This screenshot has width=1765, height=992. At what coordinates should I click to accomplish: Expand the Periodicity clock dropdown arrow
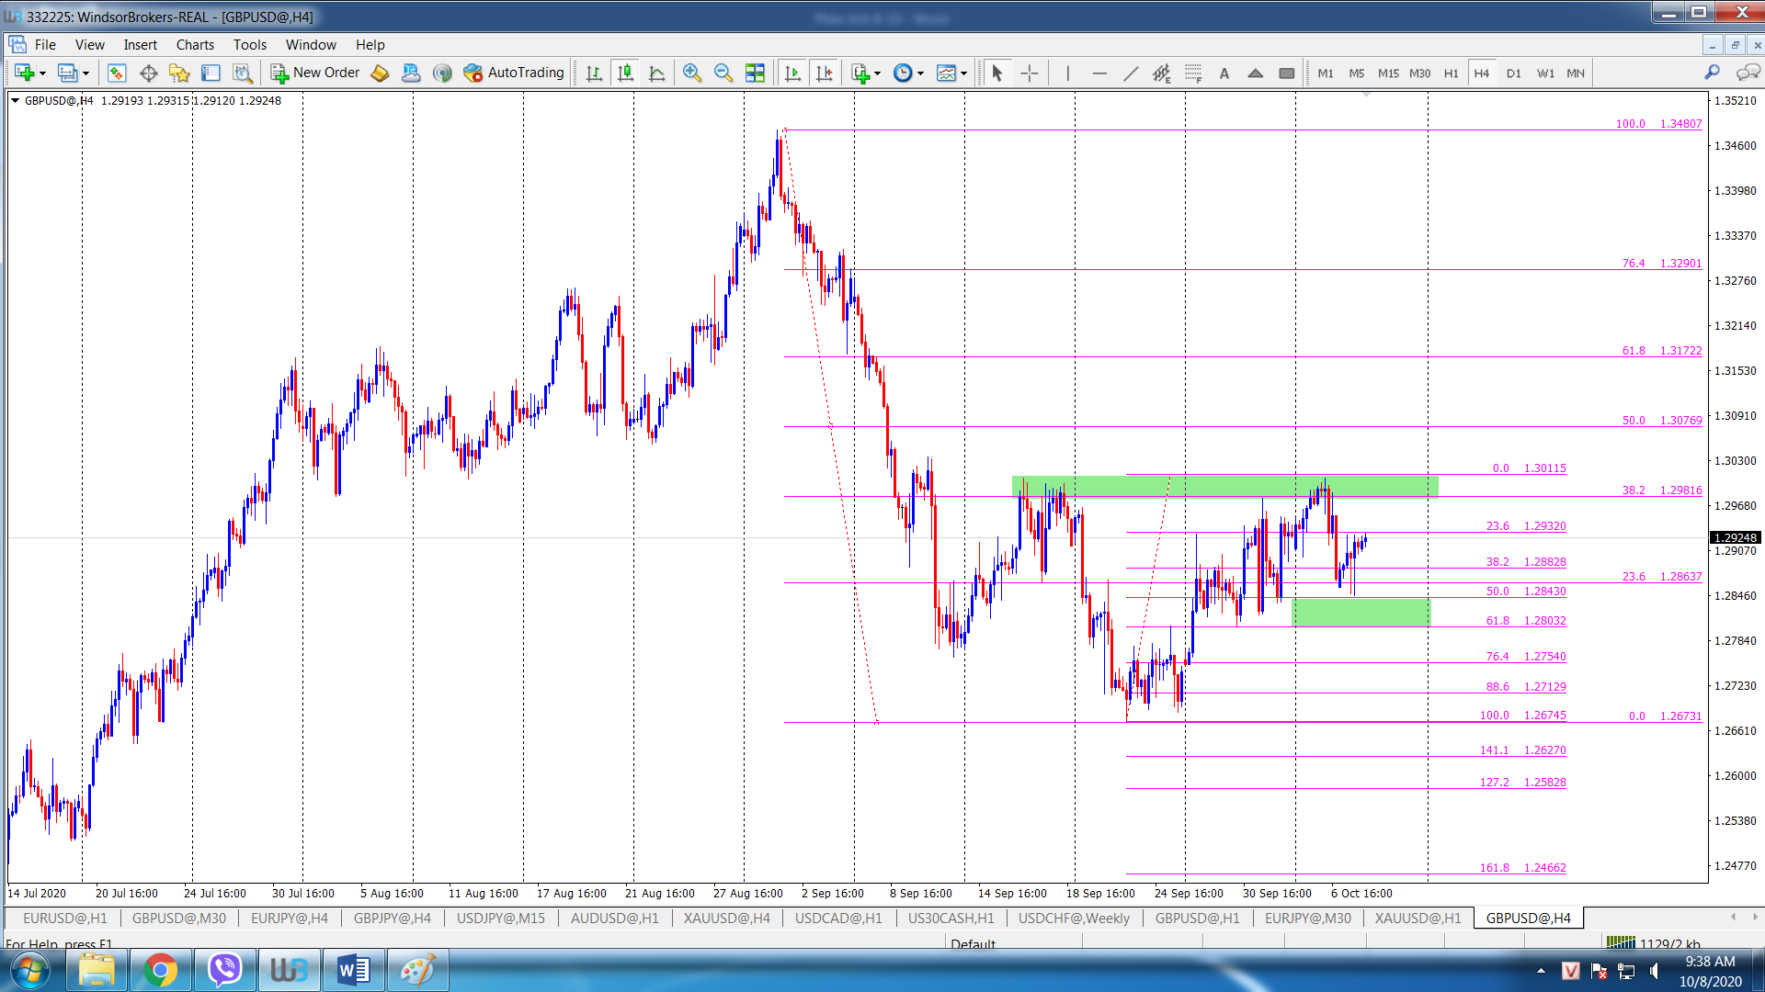[x=920, y=73]
